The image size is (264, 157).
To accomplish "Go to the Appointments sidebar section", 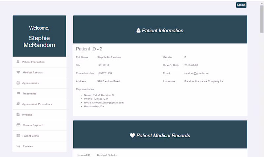I will pyautogui.click(x=30, y=83).
